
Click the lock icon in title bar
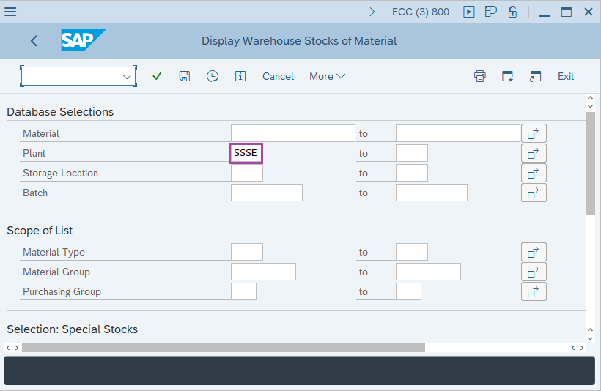513,12
